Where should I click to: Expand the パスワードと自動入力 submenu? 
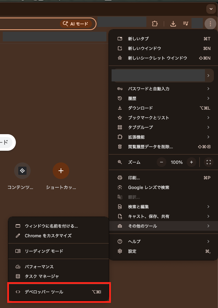[x=164, y=89]
